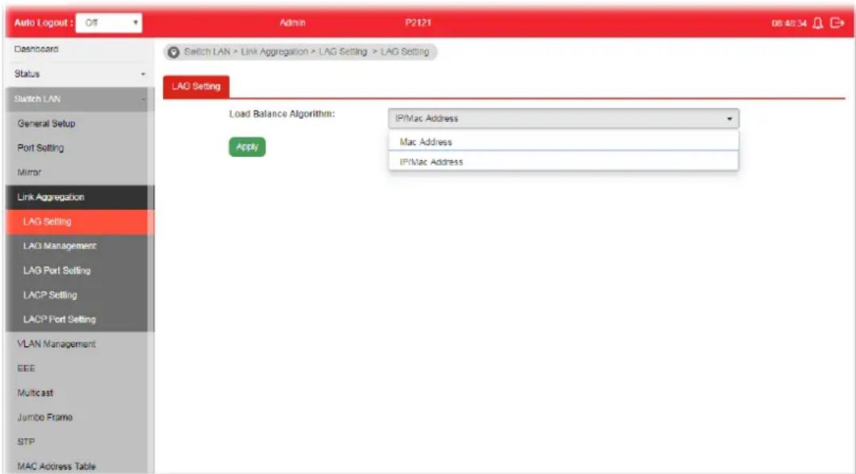Select LAG Setting in sidebar

[79, 222]
